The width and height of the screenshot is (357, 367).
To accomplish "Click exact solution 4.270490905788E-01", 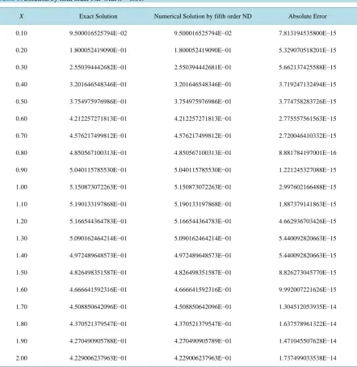I will point(99,341).
